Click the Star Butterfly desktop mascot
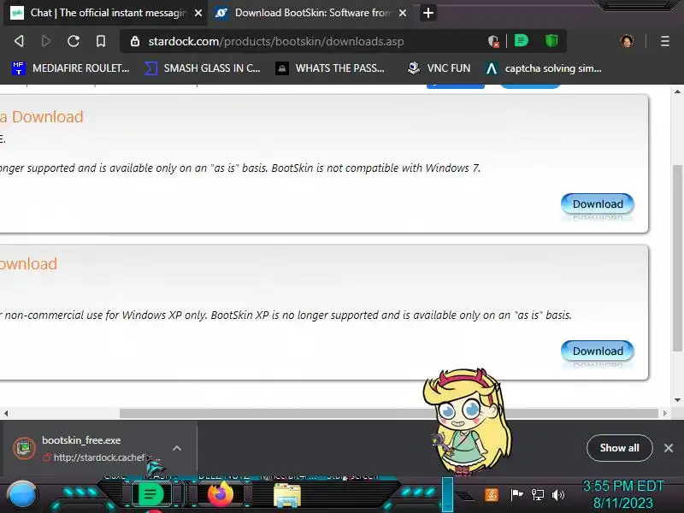The height and width of the screenshot is (513, 684). pyautogui.click(x=468, y=422)
